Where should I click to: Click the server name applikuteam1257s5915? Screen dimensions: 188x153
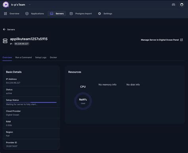[x=29, y=39]
